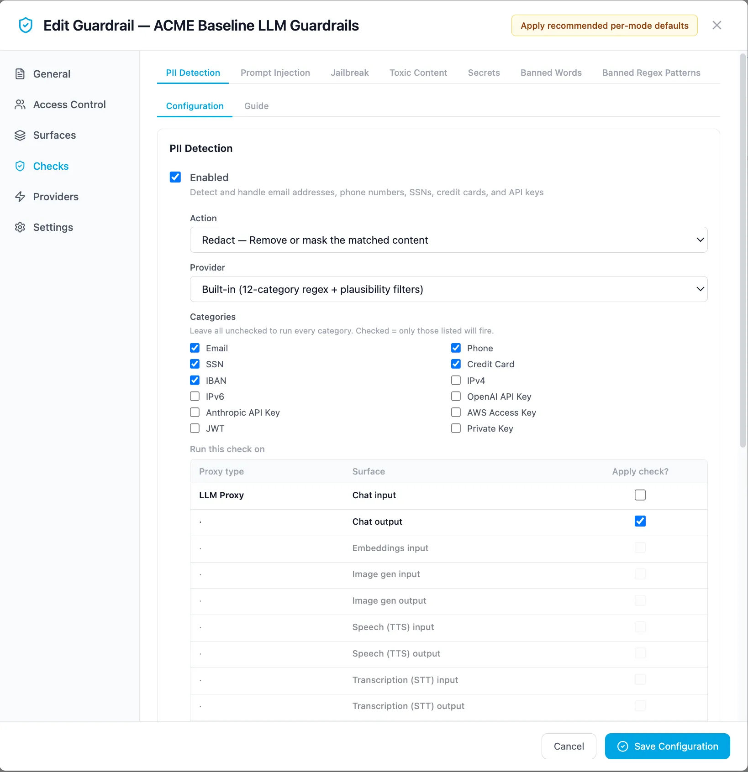Open the Action dropdown showing Redact
The width and height of the screenshot is (748, 772).
[x=448, y=240]
